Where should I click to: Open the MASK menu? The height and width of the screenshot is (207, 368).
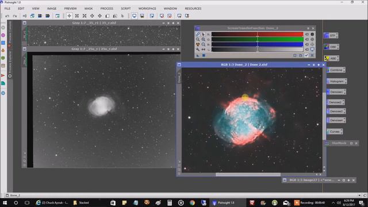pyautogui.click(x=89, y=9)
